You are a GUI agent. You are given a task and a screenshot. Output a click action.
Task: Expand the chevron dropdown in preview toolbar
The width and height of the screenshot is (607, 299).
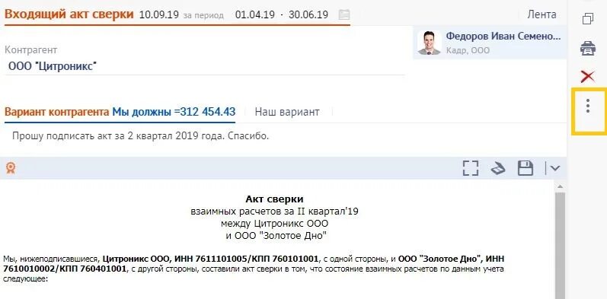(554, 168)
